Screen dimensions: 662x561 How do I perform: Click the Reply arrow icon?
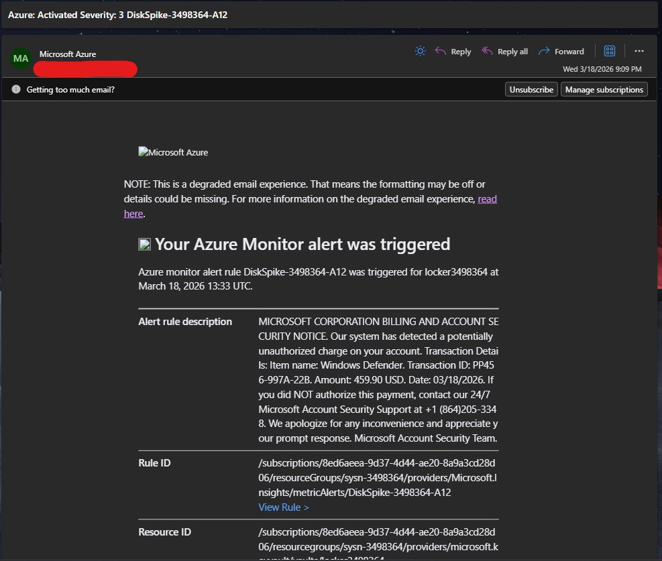point(441,51)
